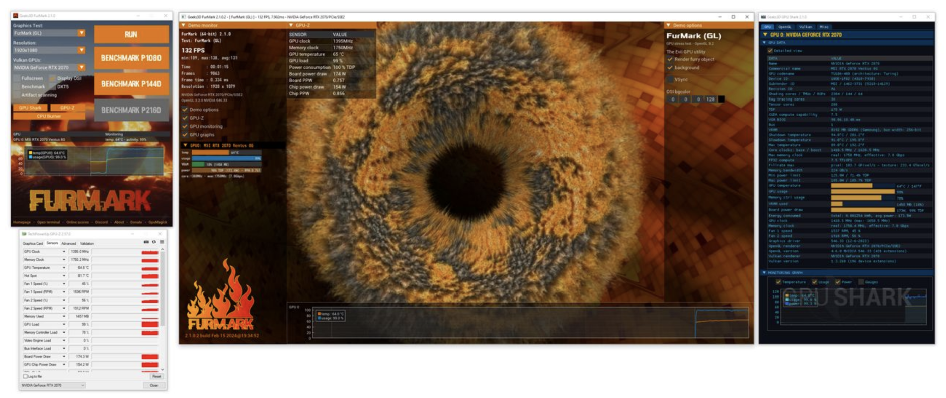The height and width of the screenshot is (398, 946).
Task: Click FurMark launcher title bar app icon
Action: pos(16,16)
